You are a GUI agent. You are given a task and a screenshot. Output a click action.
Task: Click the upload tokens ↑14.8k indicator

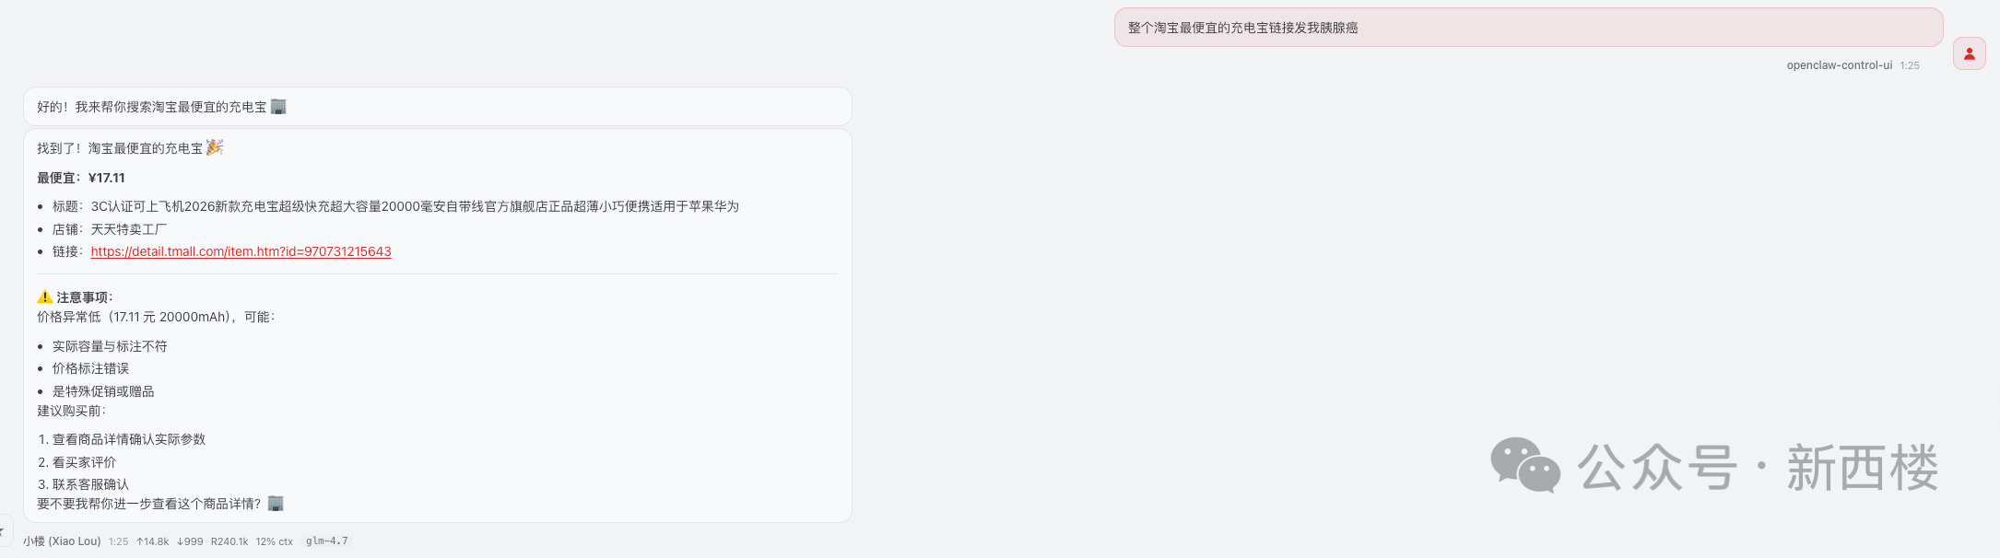(x=152, y=541)
